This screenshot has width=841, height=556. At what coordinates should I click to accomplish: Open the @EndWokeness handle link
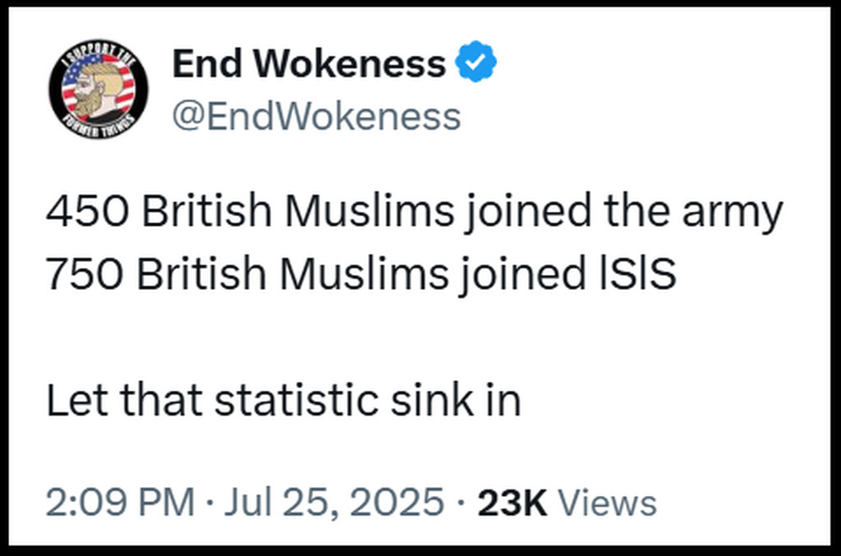click(x=316, y=117)
